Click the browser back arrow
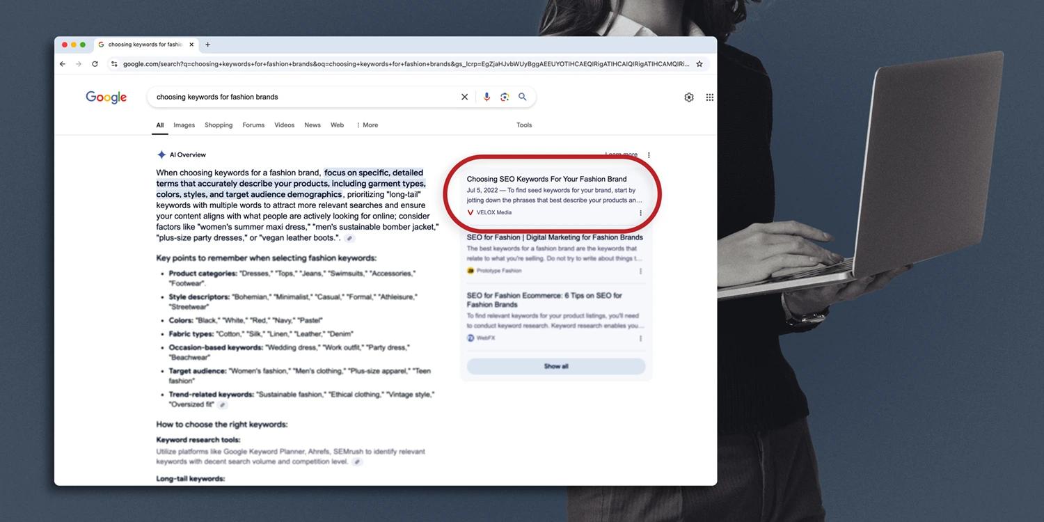Image resolution: width=1044 pixels, height=522 pixels. pyautogui.click(x=63, y=64)
